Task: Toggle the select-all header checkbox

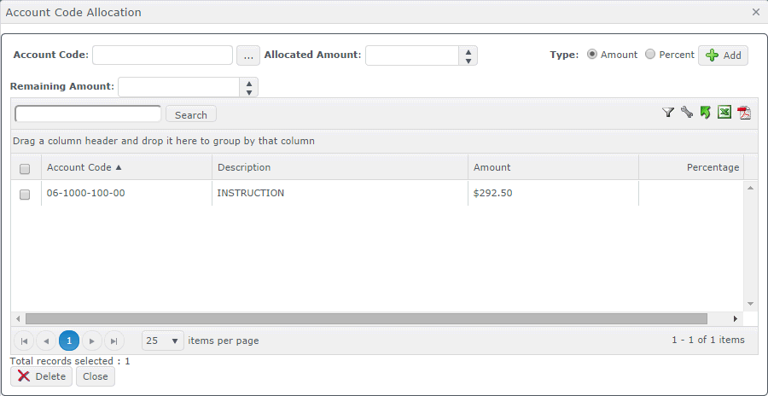Action: [x=25, y=168]
